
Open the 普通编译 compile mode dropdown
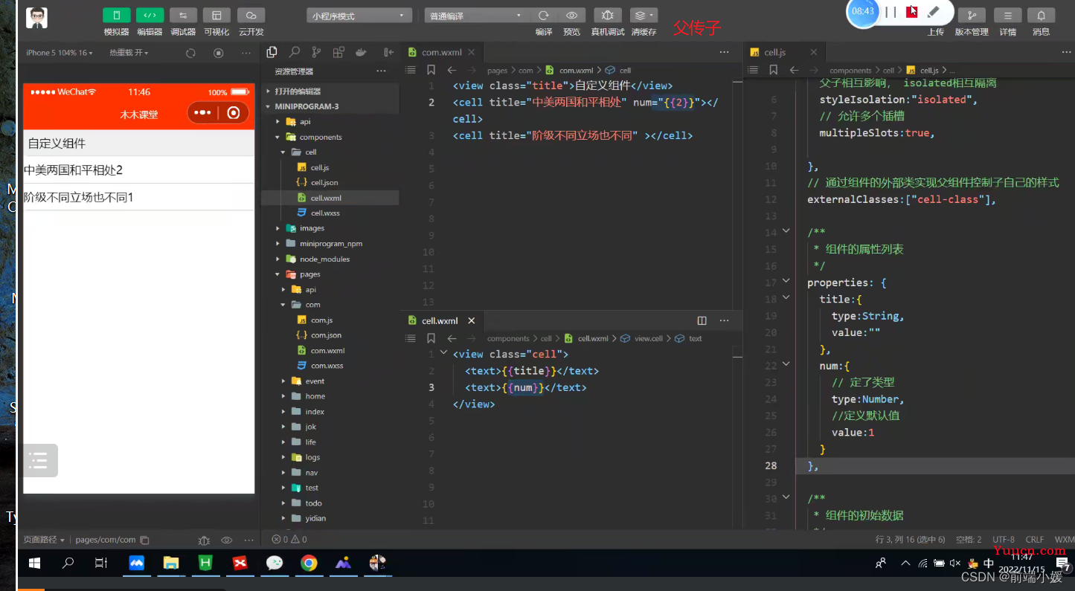pyautogui.click(x=476, y=16)
